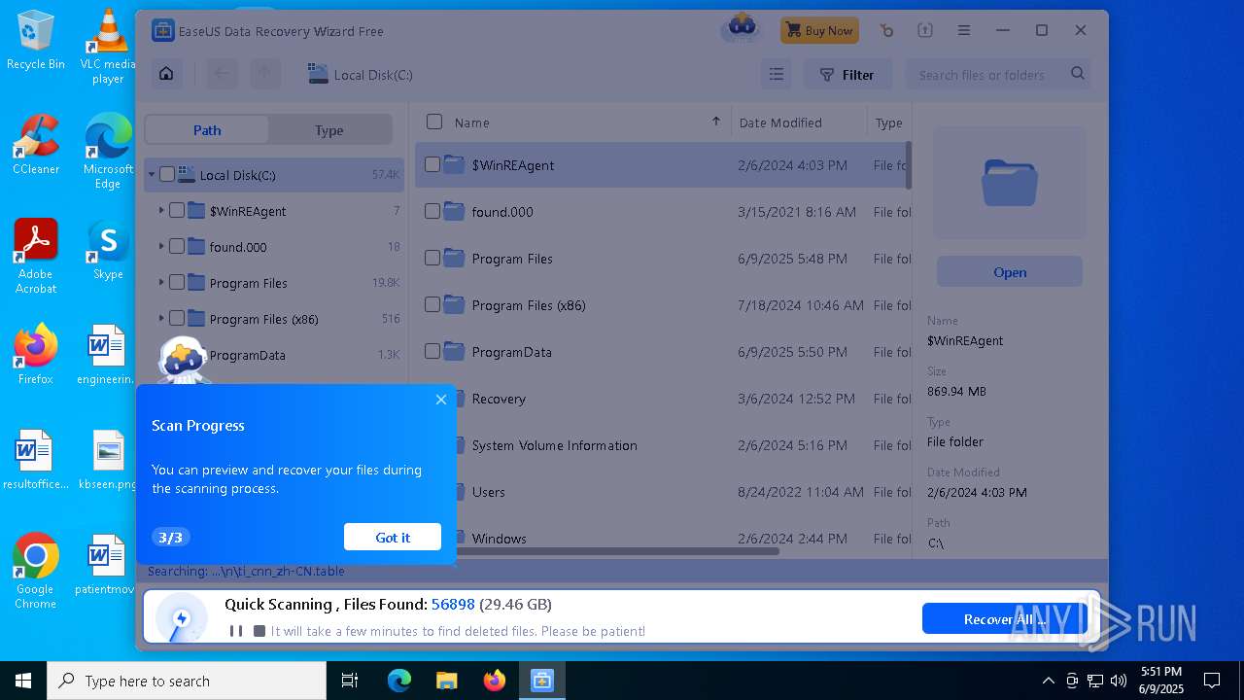The image size is (1244, 700).
Task: Sort by the Type column header
Action: [x=889, y=122]
